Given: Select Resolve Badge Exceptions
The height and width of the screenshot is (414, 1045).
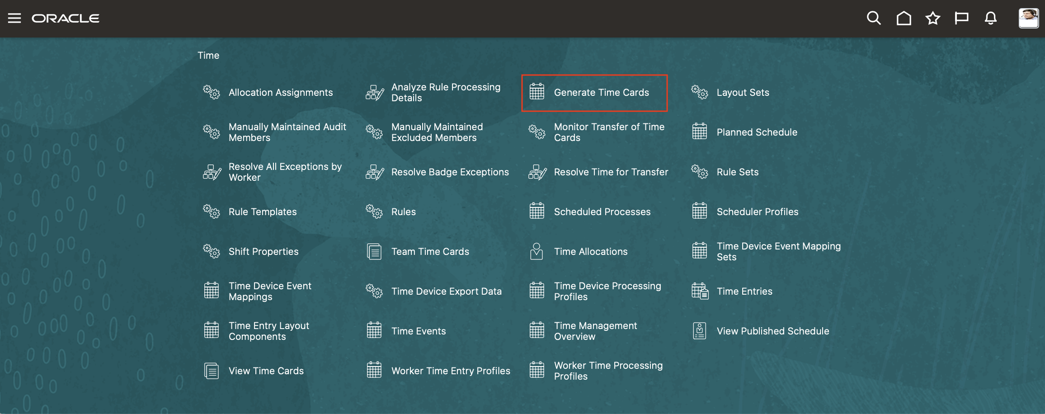Looking at the screenshot, I should pos(450,172).
